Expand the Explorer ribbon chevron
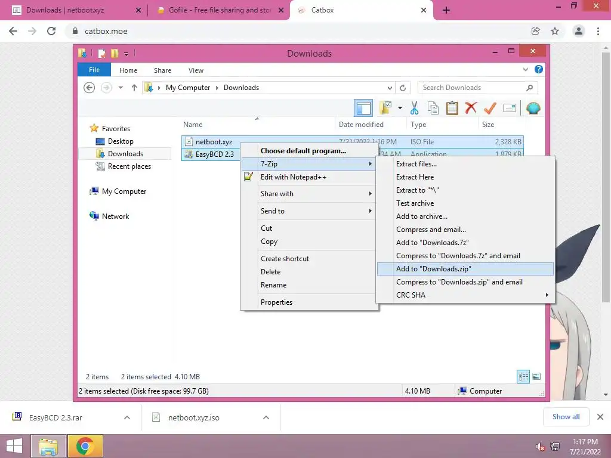 [525, 69]
